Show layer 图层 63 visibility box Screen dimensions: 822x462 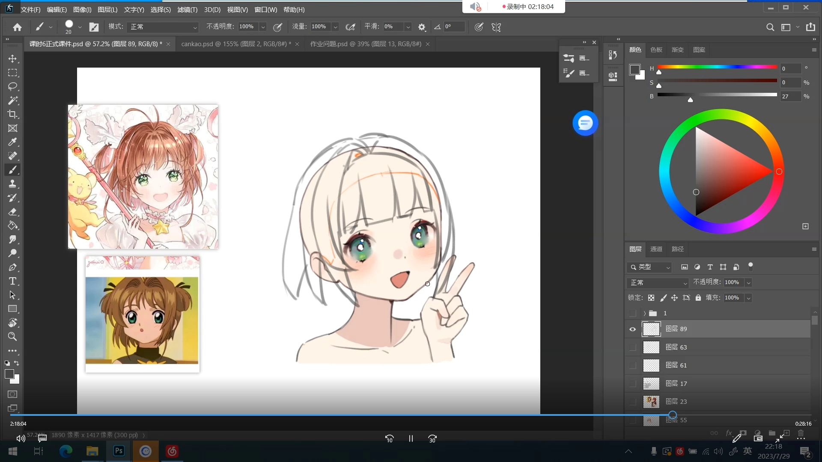tap(632, 347)
